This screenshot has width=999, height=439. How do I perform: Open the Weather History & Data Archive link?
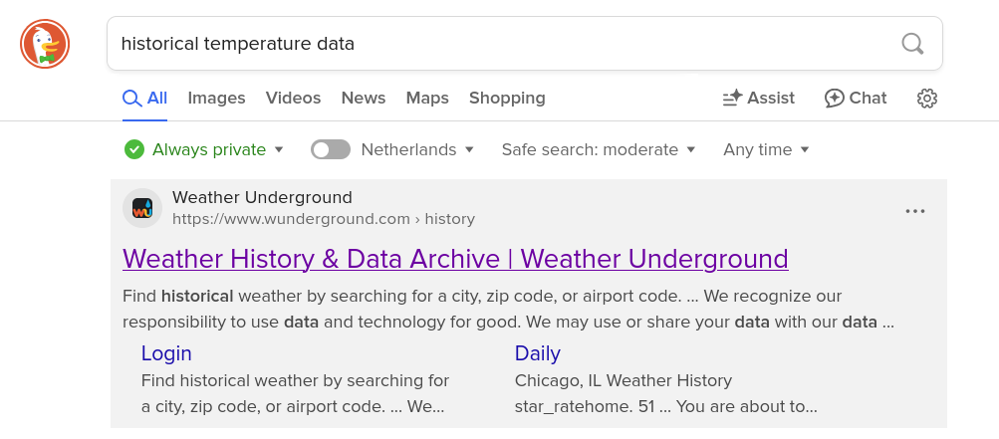[x=455, y=259]
